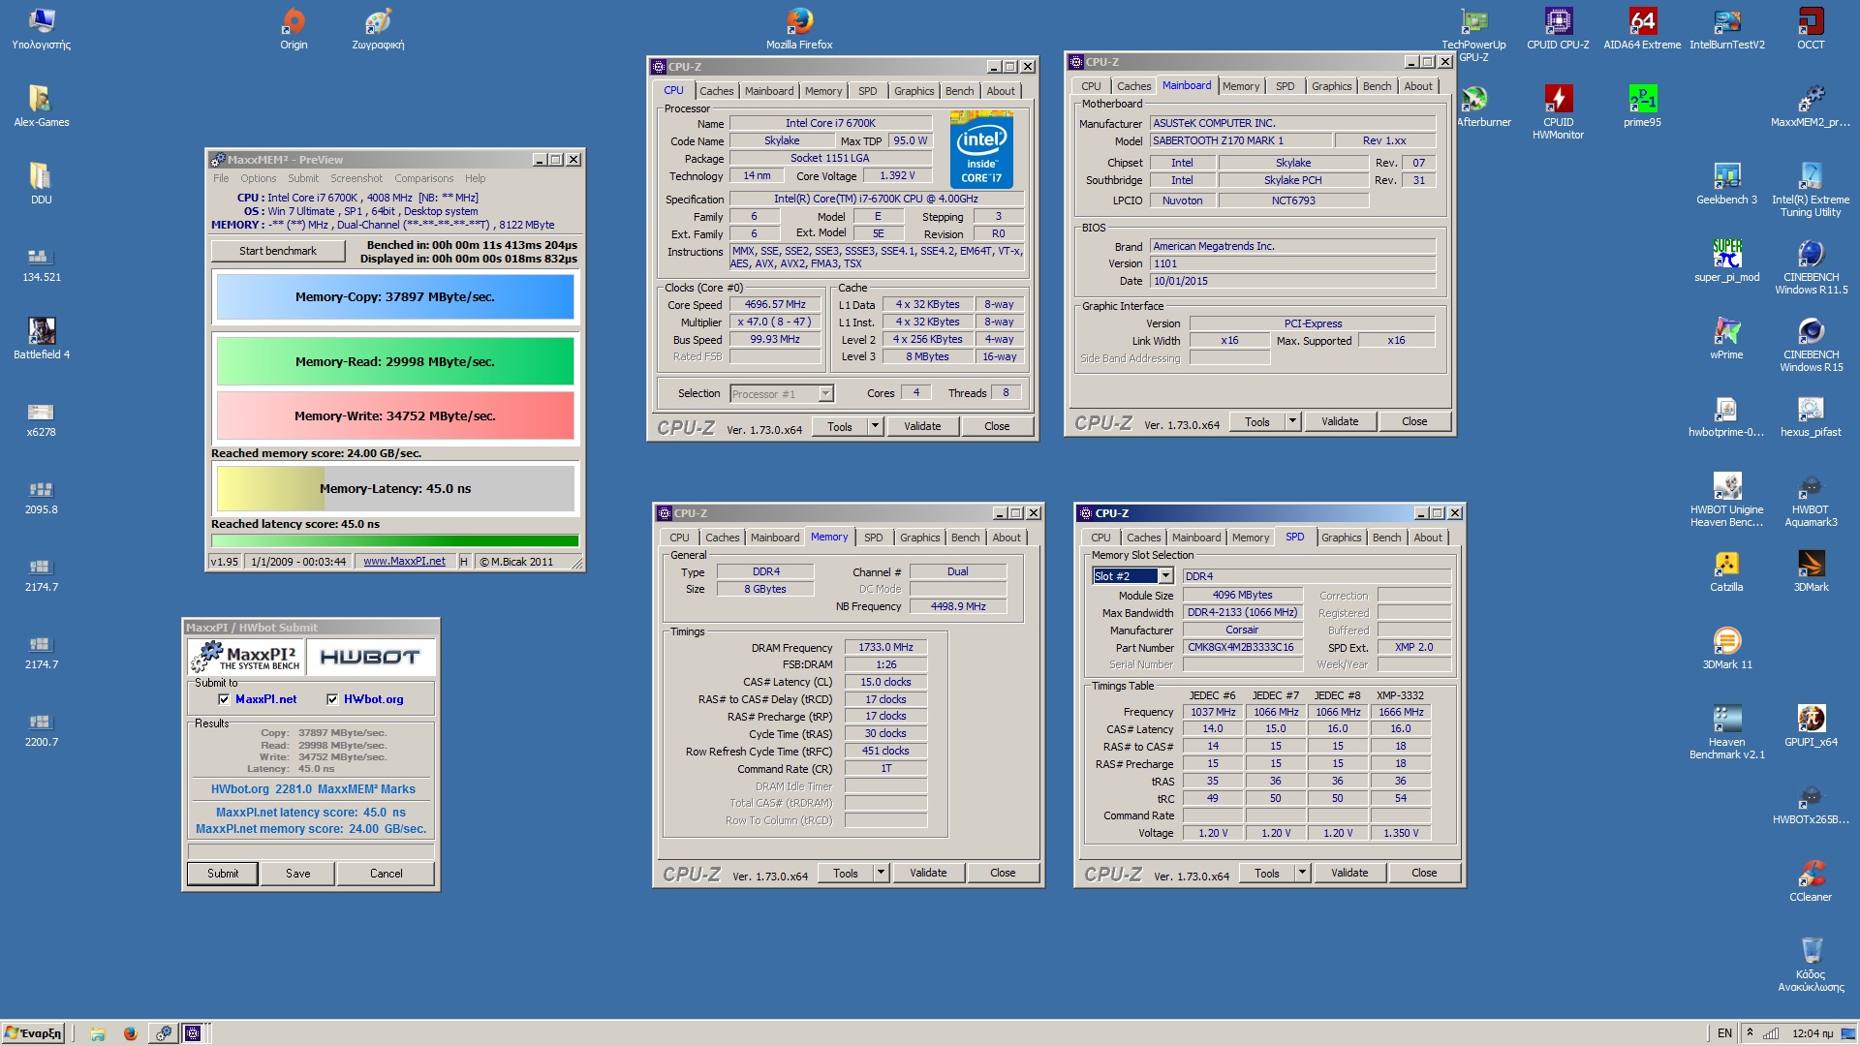Launch CINEBENCH Windows R15 icon
The height and width of the screenshot is (1046, 1860).
(x=1811, y=344)
